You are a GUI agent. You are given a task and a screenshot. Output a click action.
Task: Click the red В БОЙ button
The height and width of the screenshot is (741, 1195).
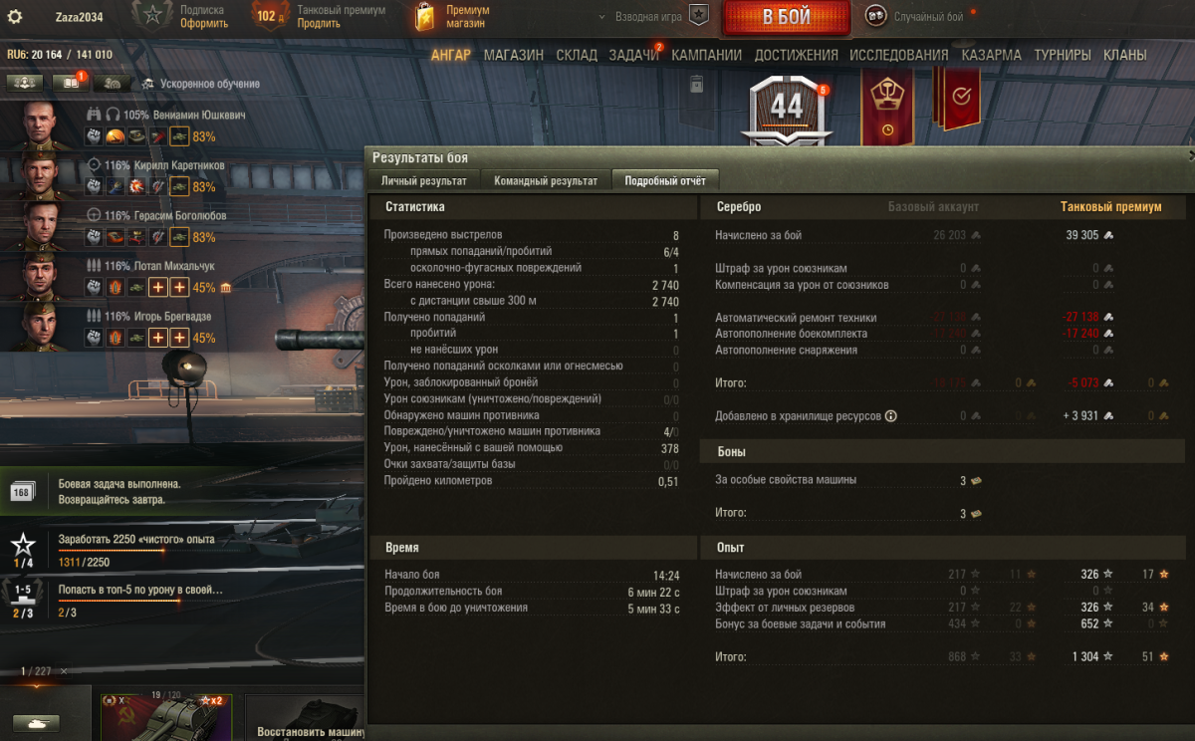pyautogui.click(x=787, y=17)
